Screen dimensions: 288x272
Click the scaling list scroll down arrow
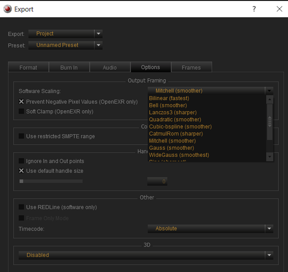tap(270, 157)
